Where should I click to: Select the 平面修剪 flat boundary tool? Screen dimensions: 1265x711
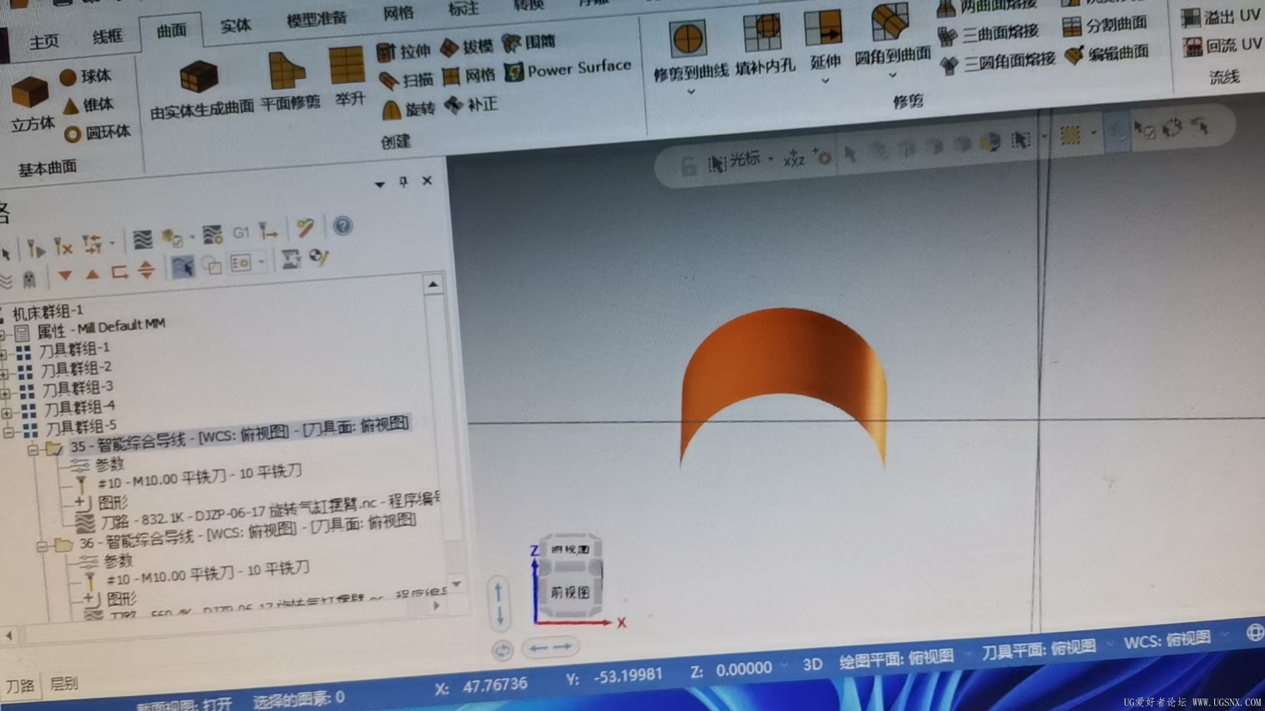point(290,81)
